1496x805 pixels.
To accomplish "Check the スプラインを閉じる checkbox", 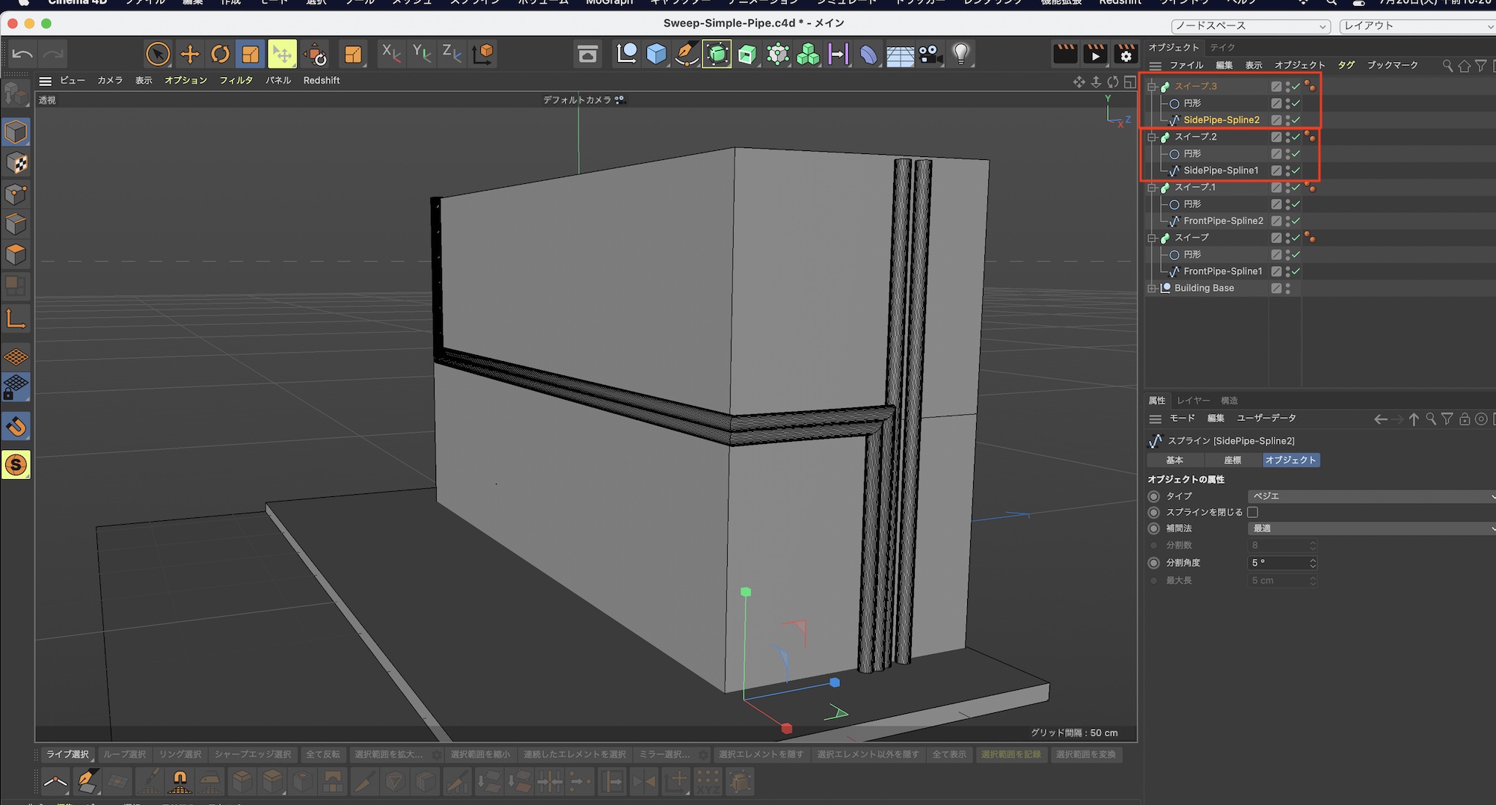I will pyautogui.click(x=1253, y=512).
